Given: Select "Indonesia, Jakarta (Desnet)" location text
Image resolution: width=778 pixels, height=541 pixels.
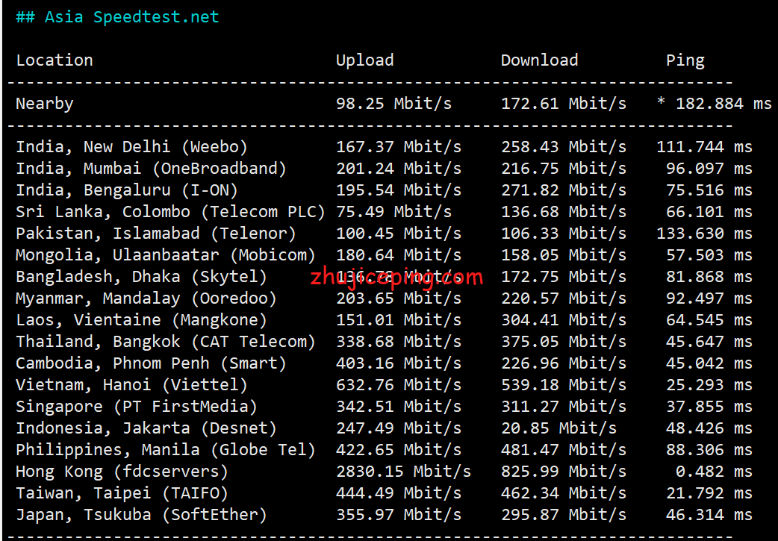Looking at the screenshot, I should (146, 428).
